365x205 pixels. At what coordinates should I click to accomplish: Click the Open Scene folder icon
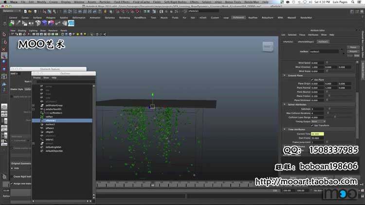point(30,11)
